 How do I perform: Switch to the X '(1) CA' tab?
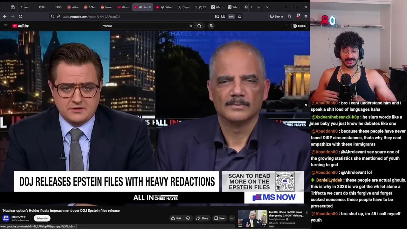200,7
